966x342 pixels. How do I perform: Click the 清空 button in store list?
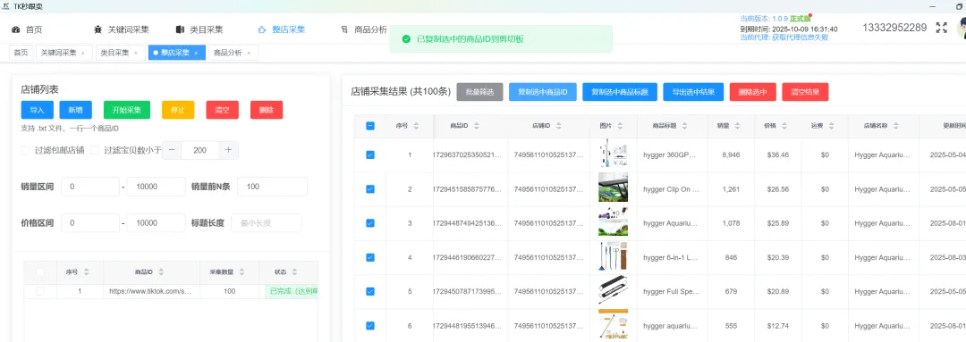223,110
